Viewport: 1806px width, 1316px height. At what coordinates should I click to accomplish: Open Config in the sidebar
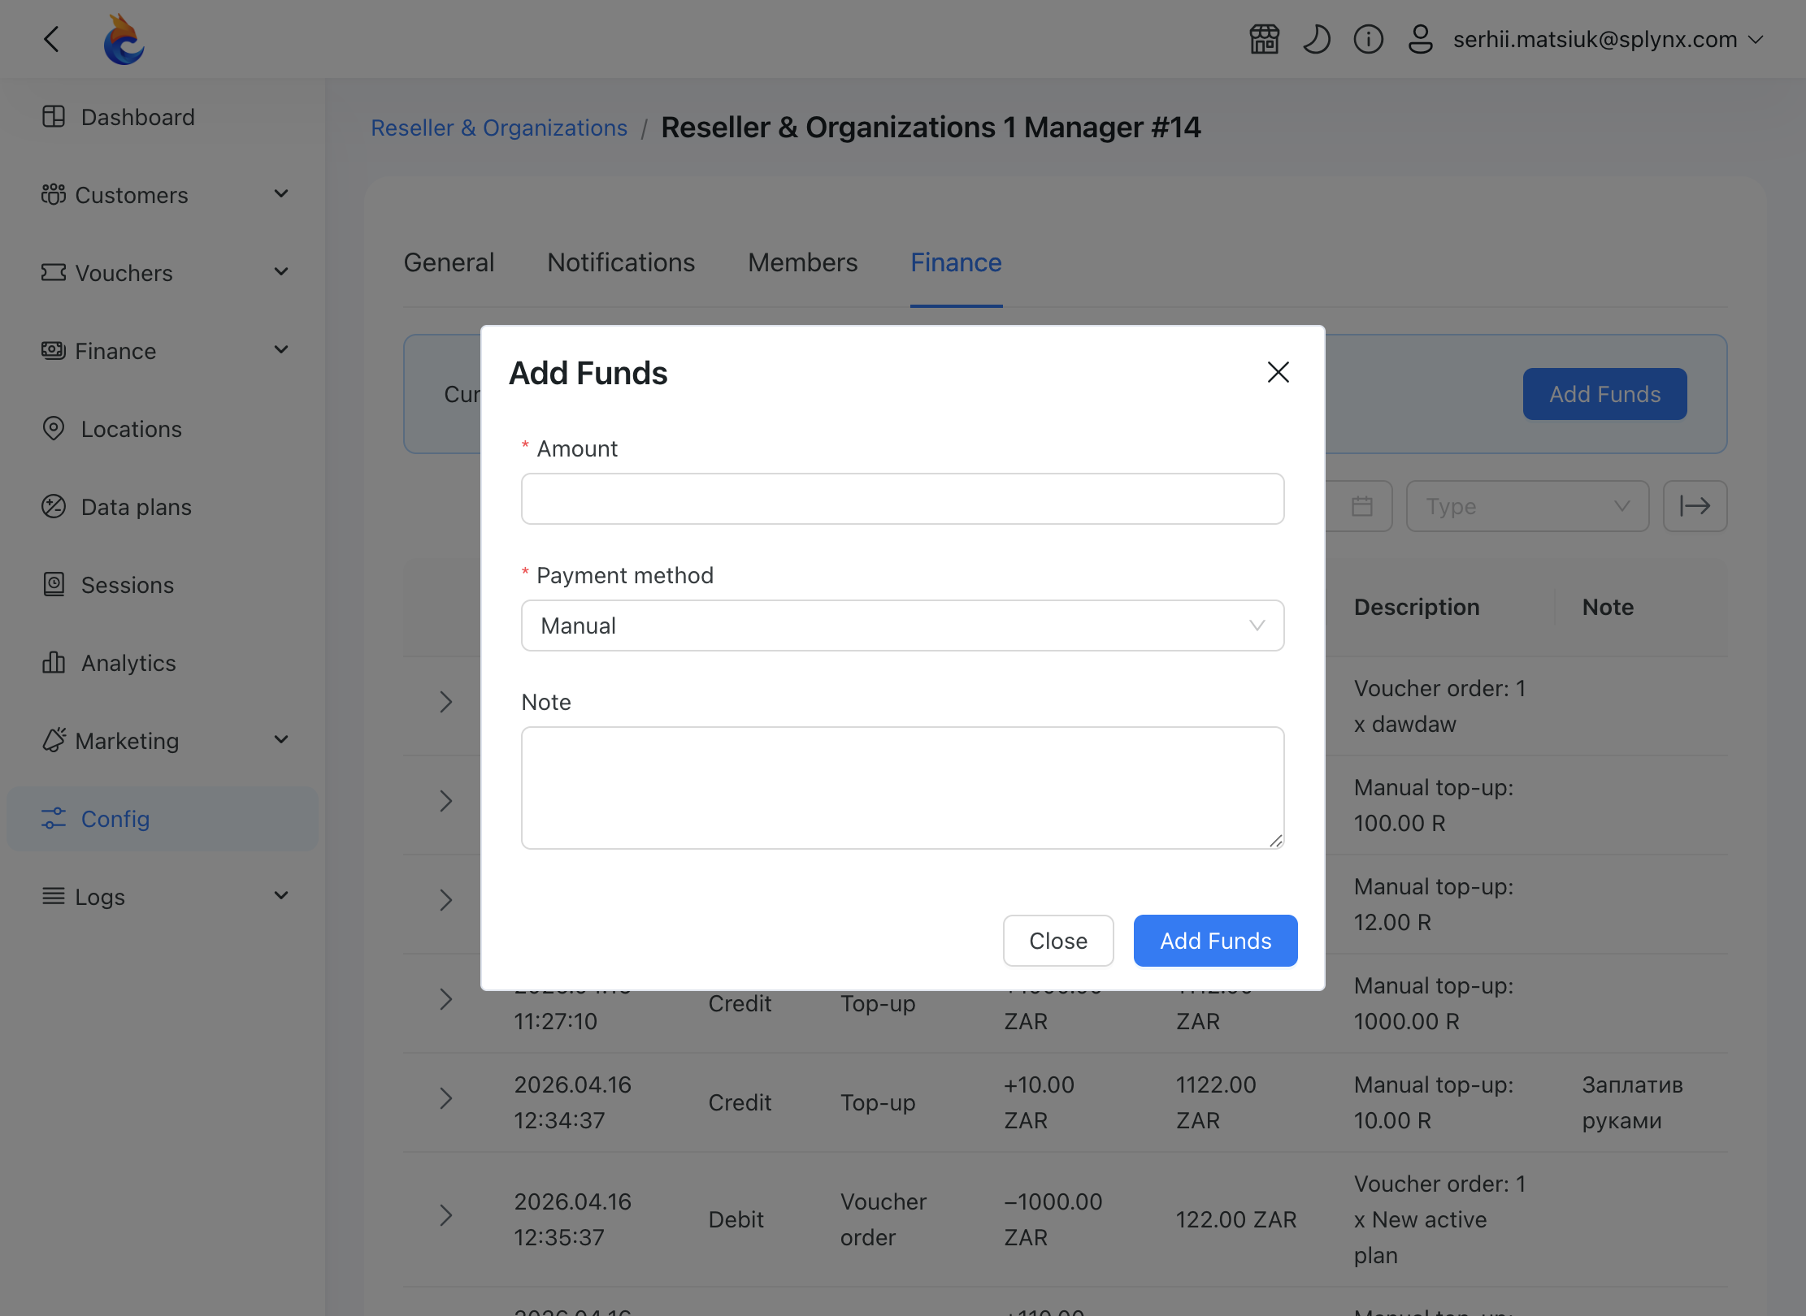coord(163,819)
